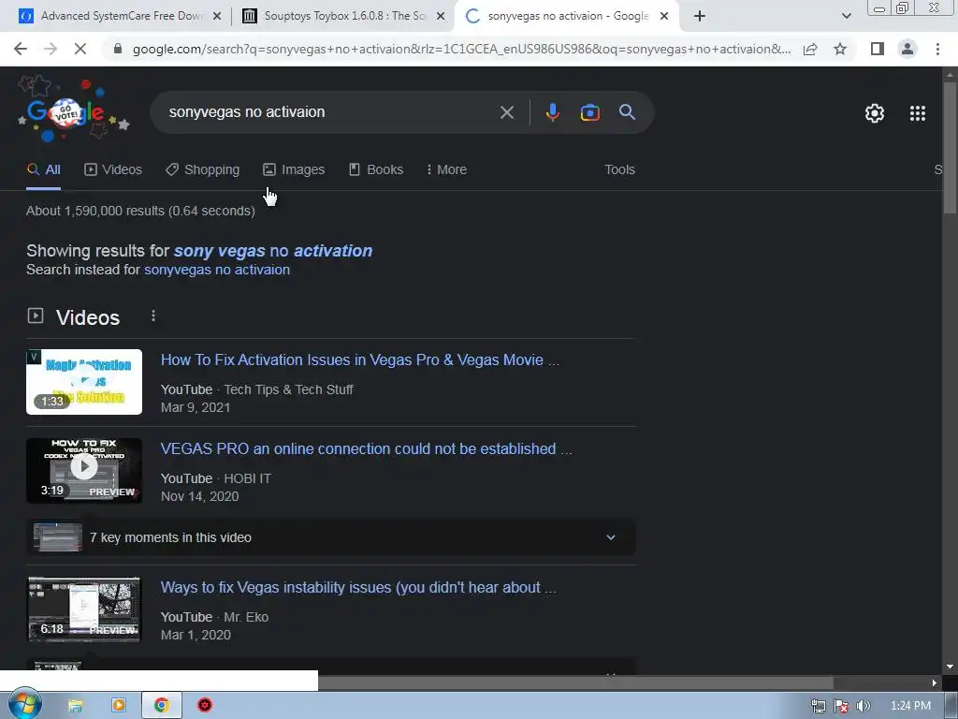Click the Google Go Vote doodle logo
The image size is (958, 719).
point(73,110)
